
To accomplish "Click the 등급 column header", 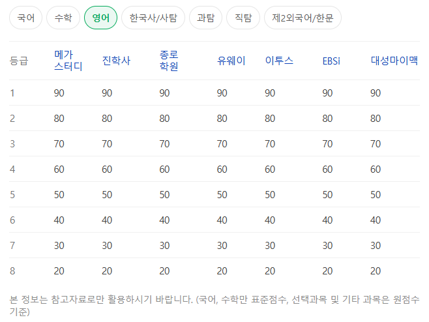I will click(19, 61).
